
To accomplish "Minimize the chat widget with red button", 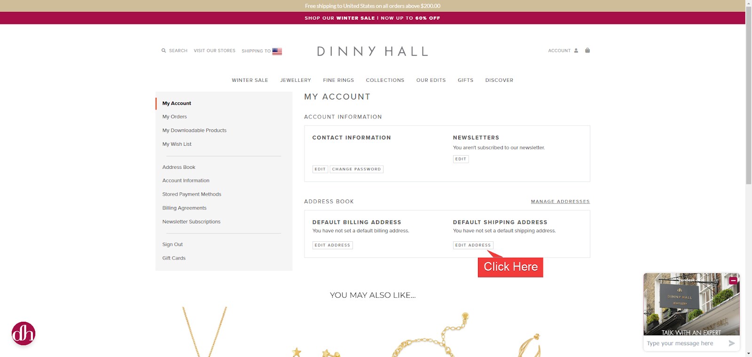I will point(733,280).
